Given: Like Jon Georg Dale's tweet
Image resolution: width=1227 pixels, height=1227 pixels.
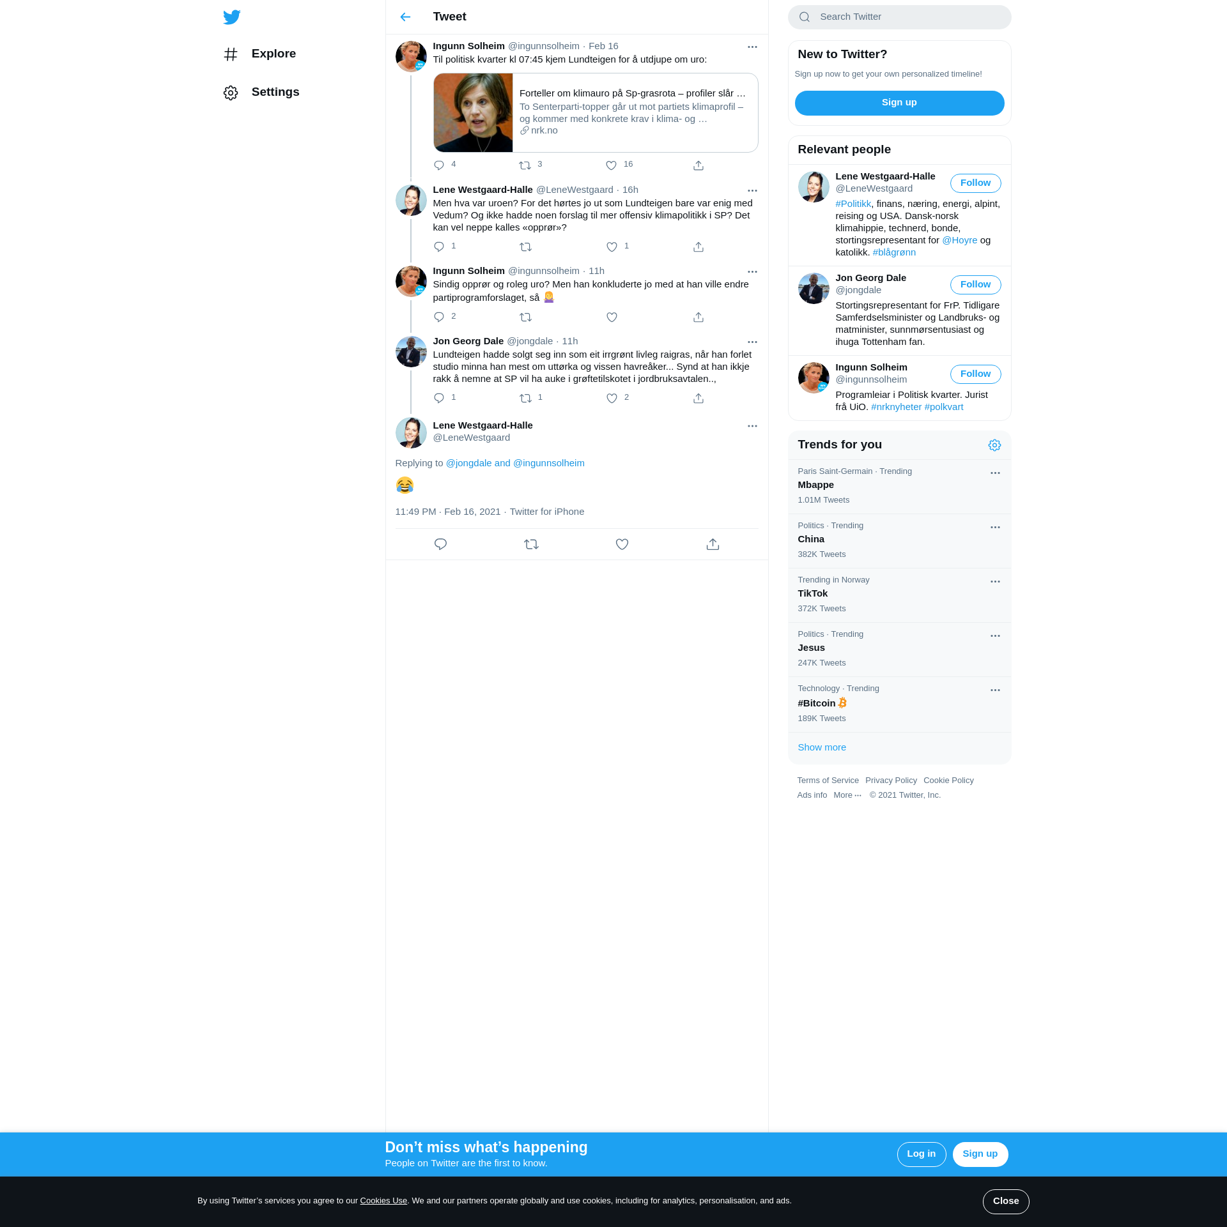Looking at the screenshot, I should point(612,398).
